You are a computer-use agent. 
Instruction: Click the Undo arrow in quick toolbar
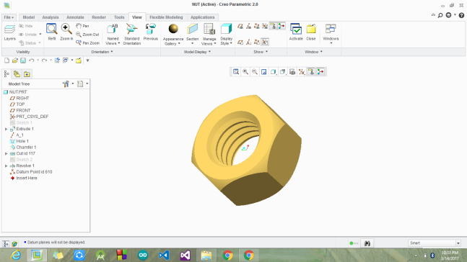pyautogui.click(x=31, y=60)
